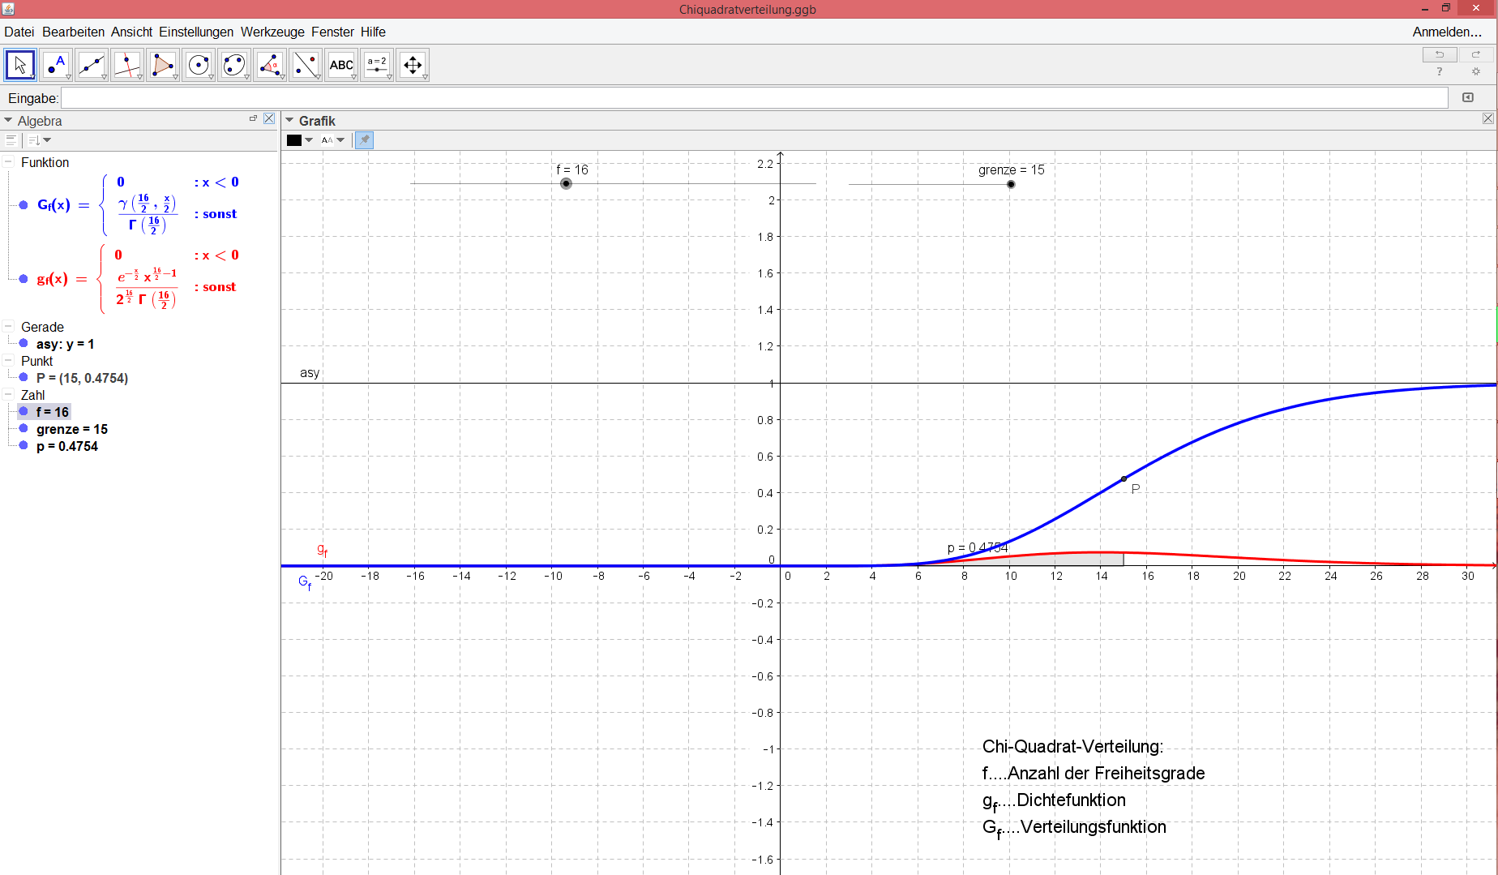Open the Ansicht menu

tap(131, 32)
